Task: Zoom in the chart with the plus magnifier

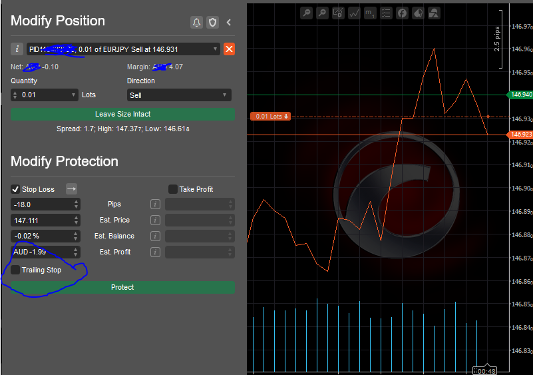Action: tap(322, 13)
